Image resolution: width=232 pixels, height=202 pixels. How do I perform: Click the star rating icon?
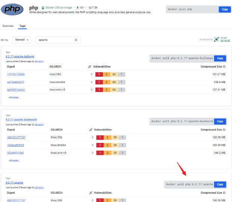(x=90, y=7)
